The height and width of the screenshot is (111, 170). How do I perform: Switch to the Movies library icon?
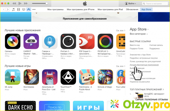[19, 9]
